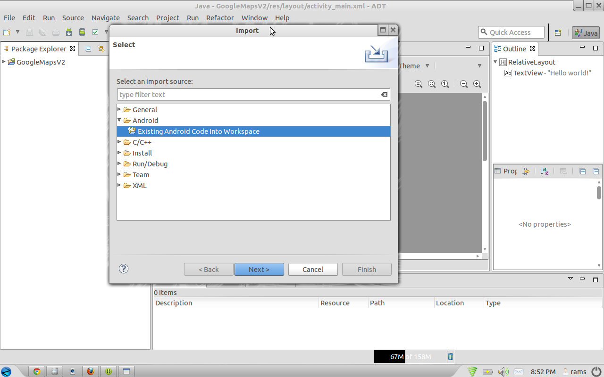Open the Android Virtual Device Manager icon
Viewport: 604px width, 377px height.
click(82, 32)
